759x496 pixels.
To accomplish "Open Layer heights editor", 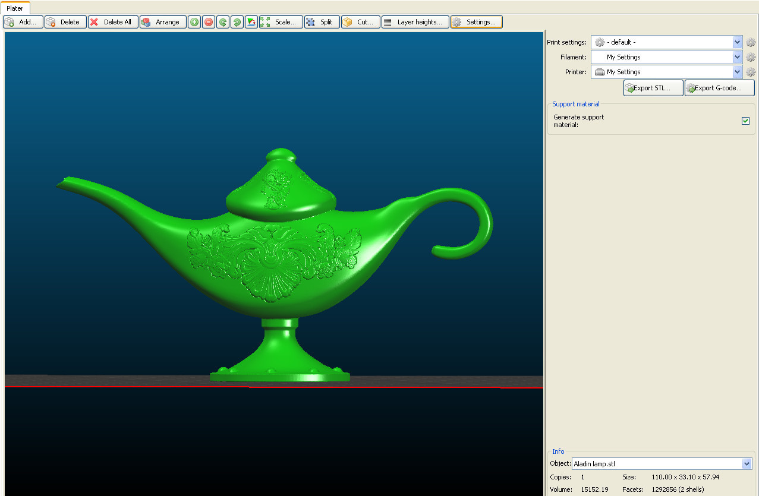I will (x=415, y=22).
